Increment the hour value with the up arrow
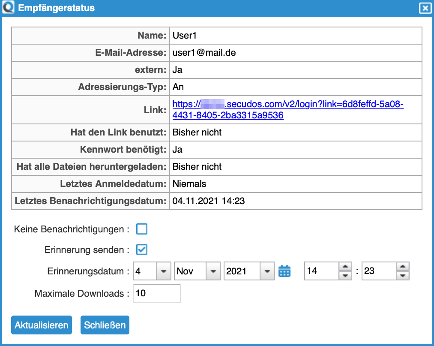The height and width of the screenshot is (346, 434). tap(346, 267)
